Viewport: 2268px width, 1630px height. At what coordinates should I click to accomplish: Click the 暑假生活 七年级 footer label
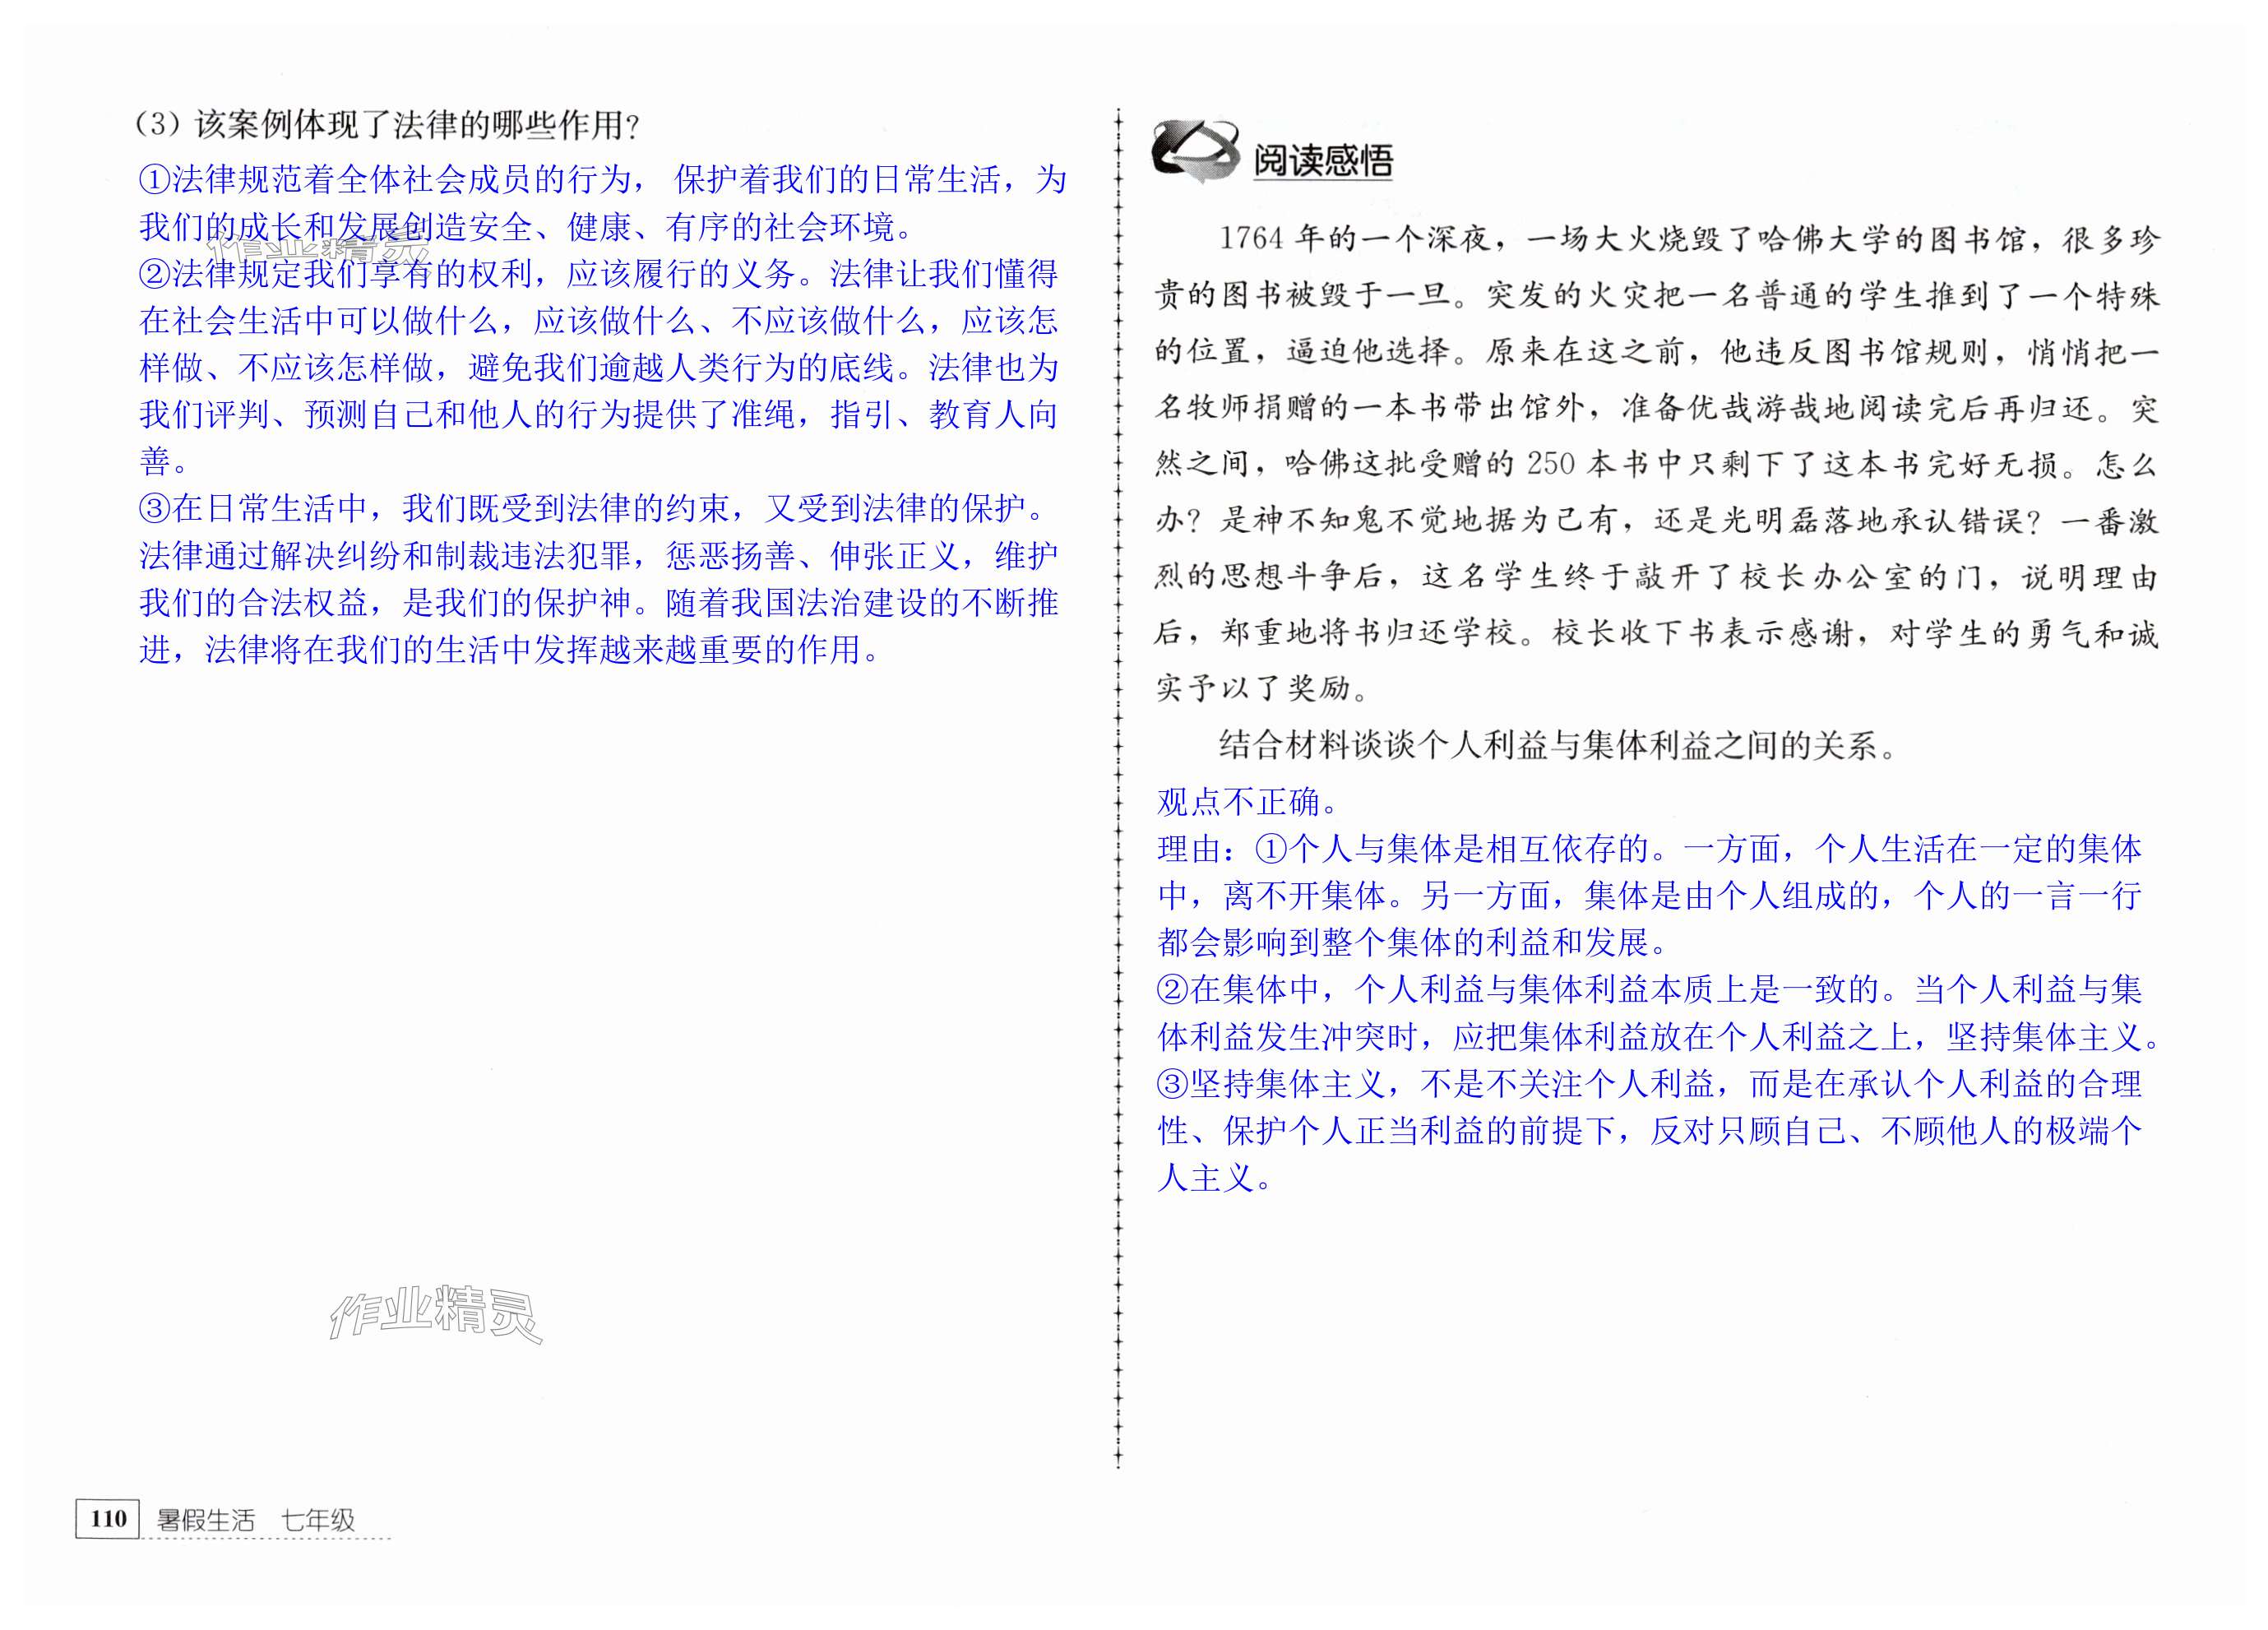[256, 1520]
